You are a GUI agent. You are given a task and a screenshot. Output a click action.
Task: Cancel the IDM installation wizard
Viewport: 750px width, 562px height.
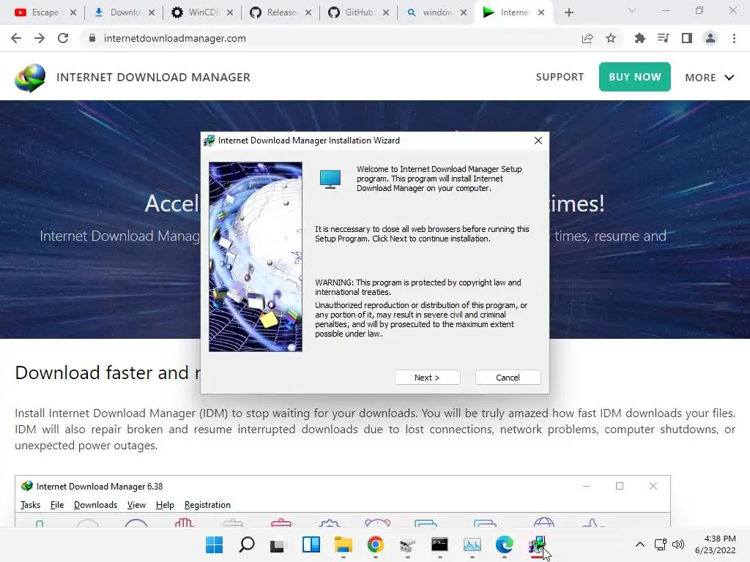(x=508, y=378)
